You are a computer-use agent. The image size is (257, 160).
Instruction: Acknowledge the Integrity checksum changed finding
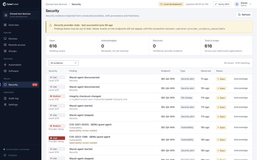pyautogui.click(x=241, y=98)
